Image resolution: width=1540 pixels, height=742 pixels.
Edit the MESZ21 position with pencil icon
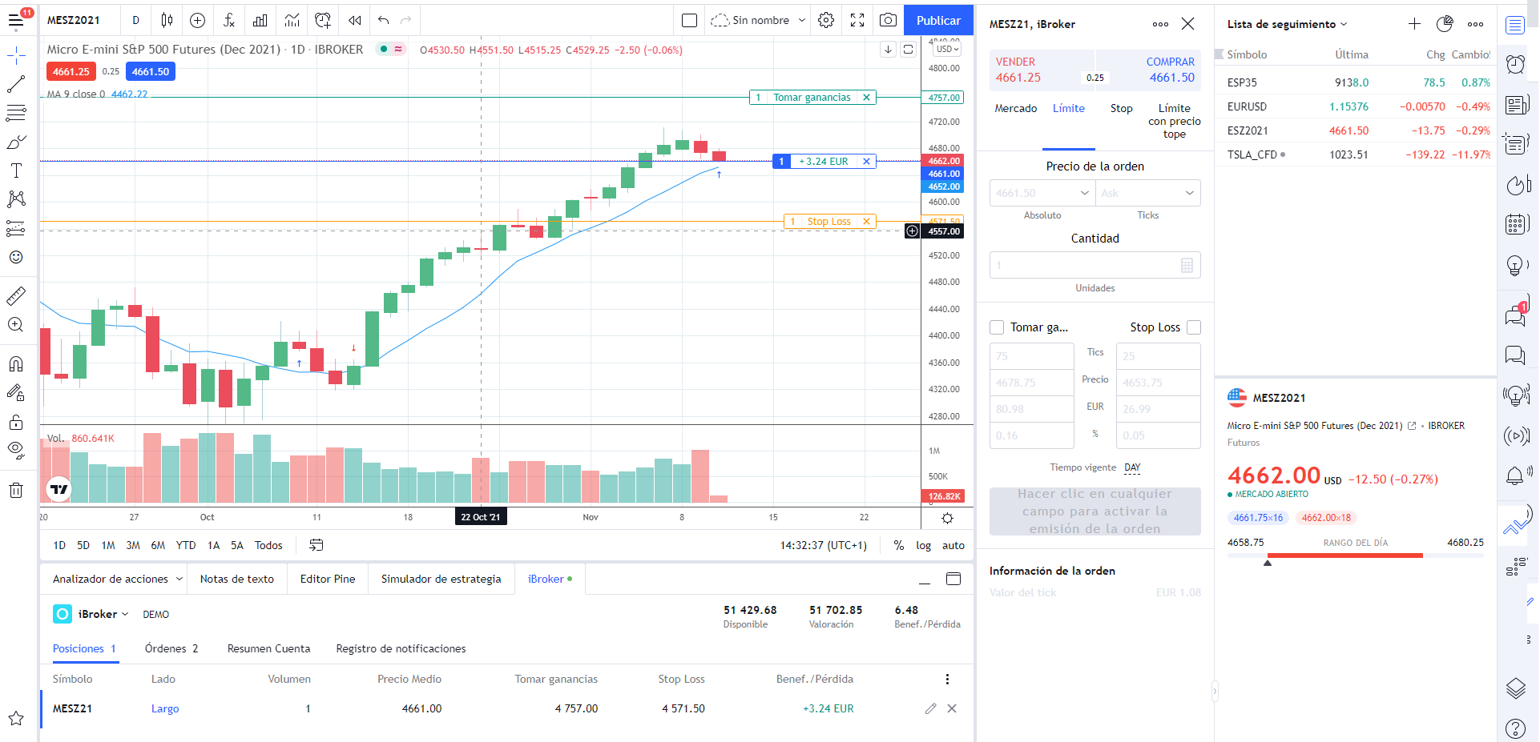(x=930, y=708)
